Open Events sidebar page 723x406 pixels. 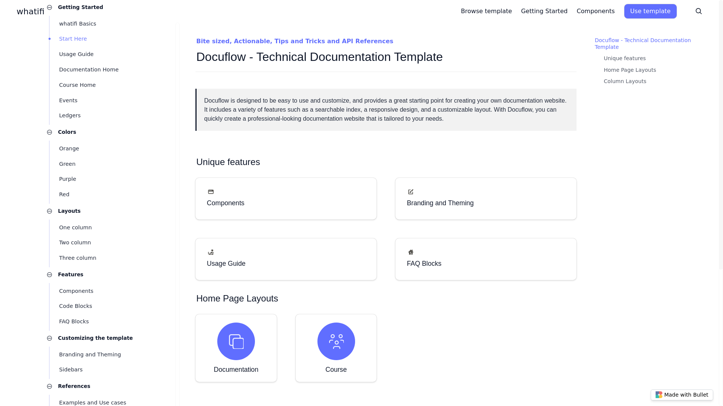68,100
